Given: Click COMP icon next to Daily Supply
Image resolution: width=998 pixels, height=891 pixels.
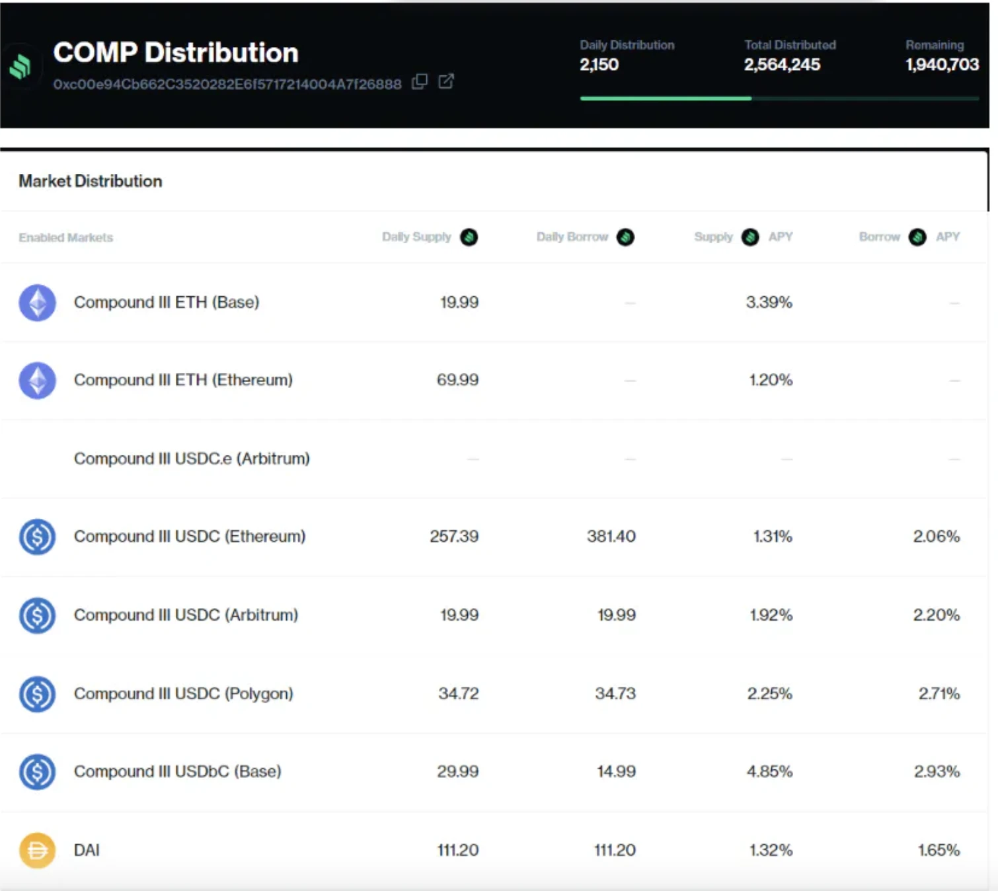Looking at the screenshot, I should (x=469, y=237).
